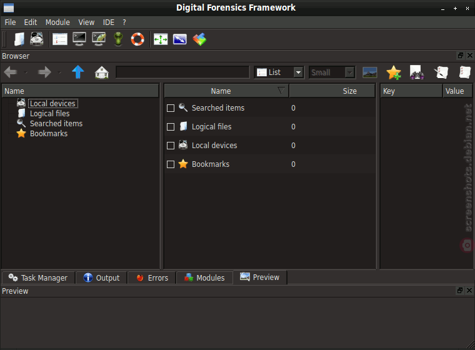Check the Bookmarks checkbox
Image resolution: width=475 pixels, height=350 pixels.
click(x=171, y=164)
